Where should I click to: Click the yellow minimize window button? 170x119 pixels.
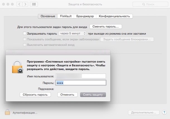(8, 4)
